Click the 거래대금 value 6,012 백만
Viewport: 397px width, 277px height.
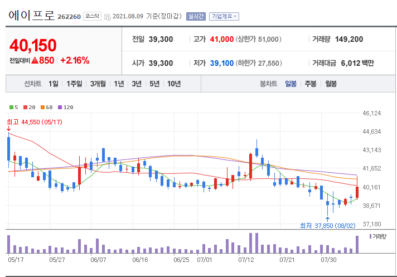[357, 63]
